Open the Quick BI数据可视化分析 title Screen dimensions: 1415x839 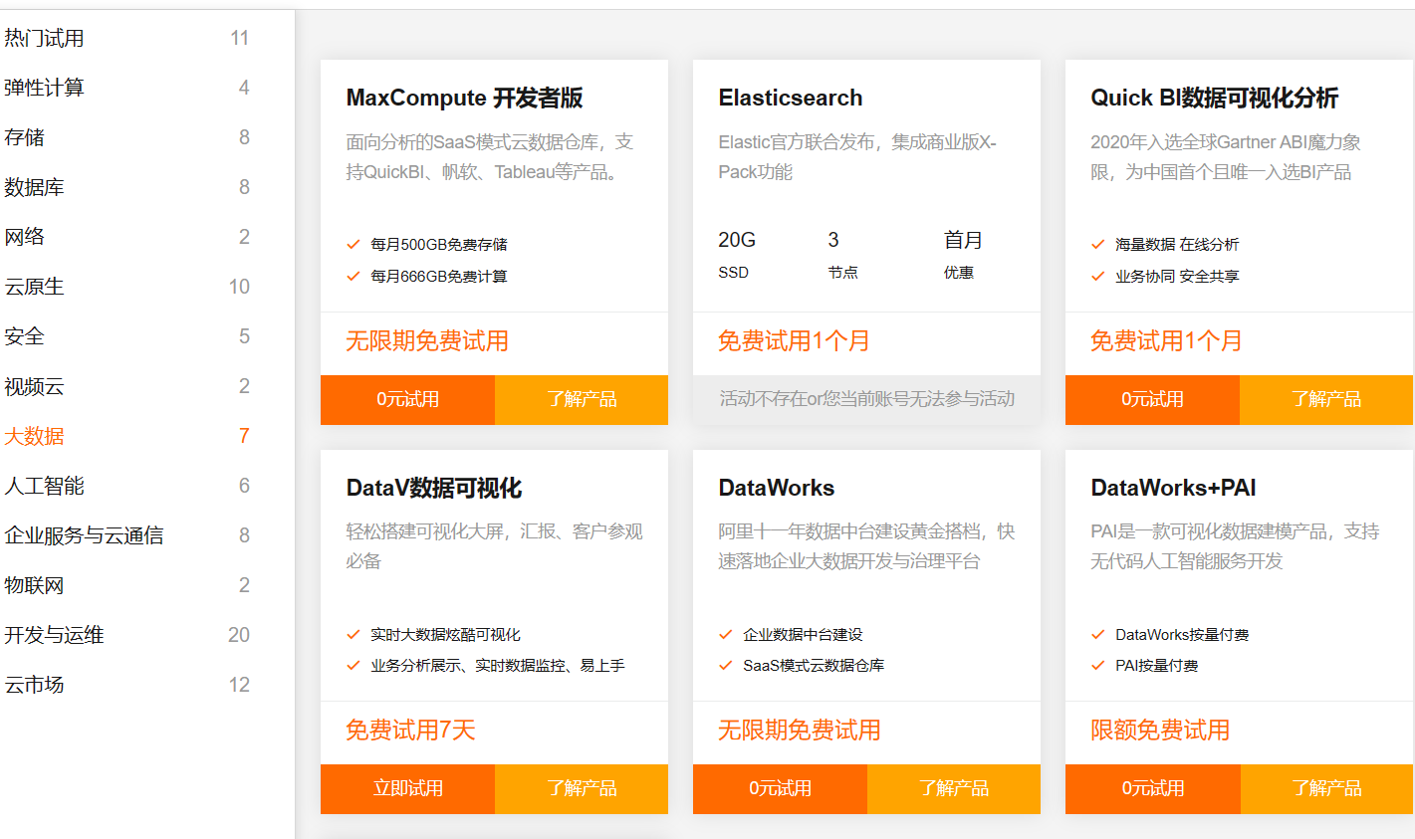point(1214,98)
